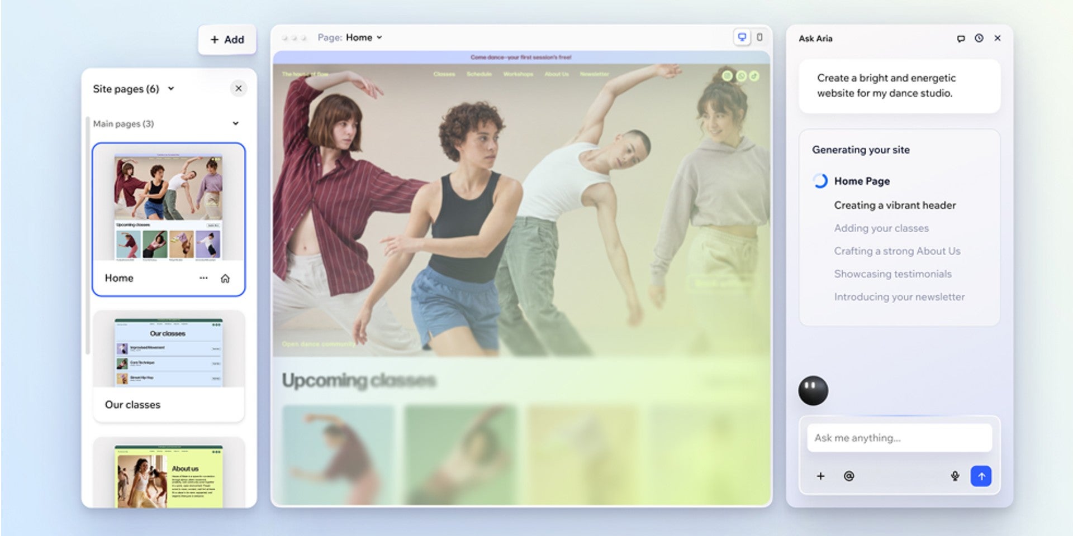Click the plus attachment icon in chat

tap(820, 476)
